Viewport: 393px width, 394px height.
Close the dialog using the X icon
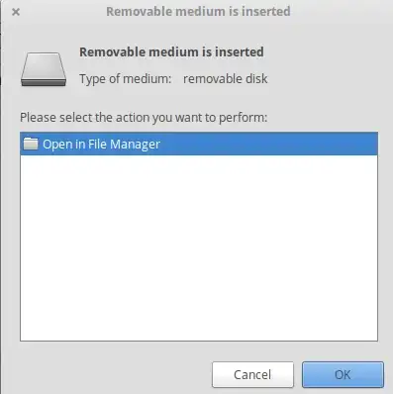[x=16, y=12]
